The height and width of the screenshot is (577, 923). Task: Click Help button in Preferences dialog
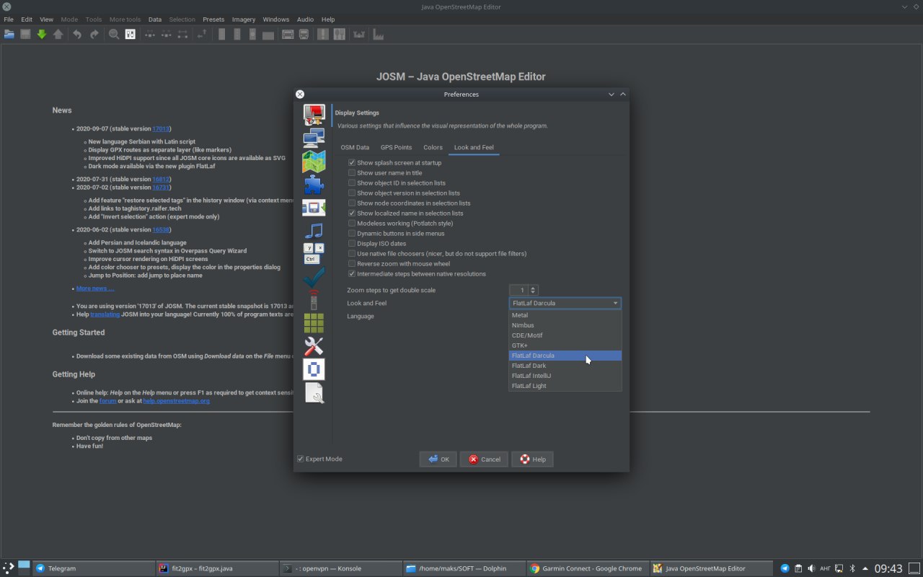click(532, 459)
